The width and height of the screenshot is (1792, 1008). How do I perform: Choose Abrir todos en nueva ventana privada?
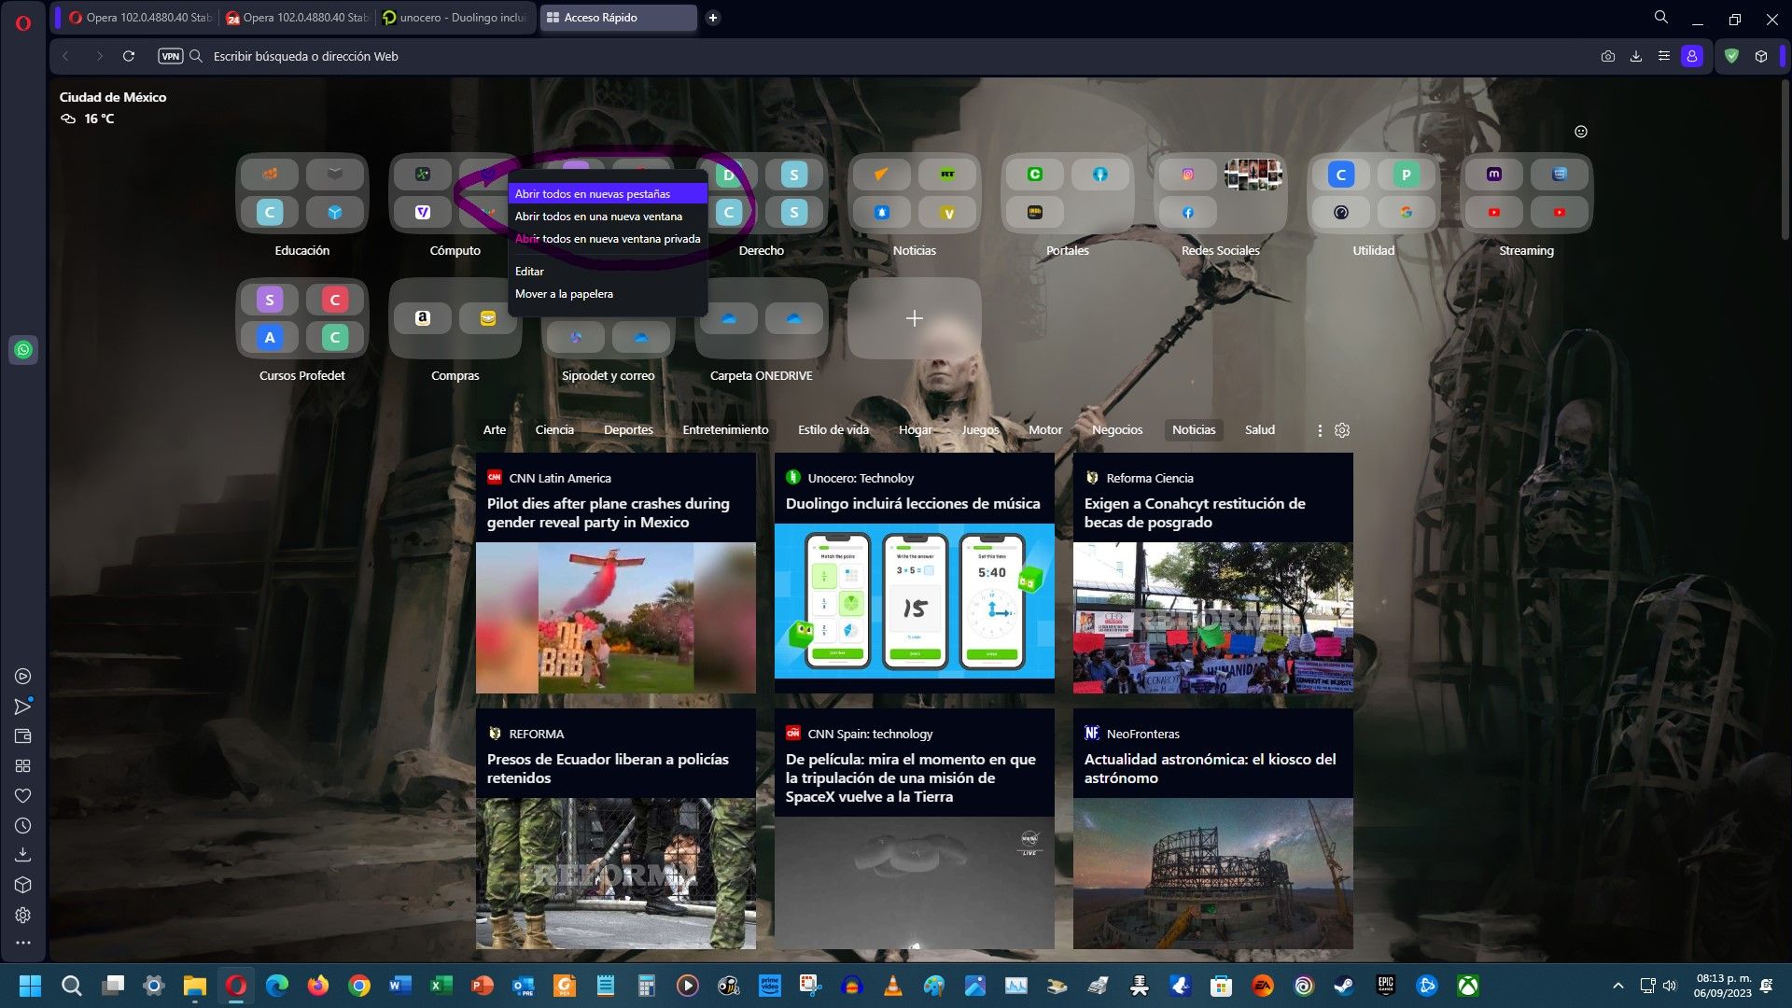[x=608, y=239]
